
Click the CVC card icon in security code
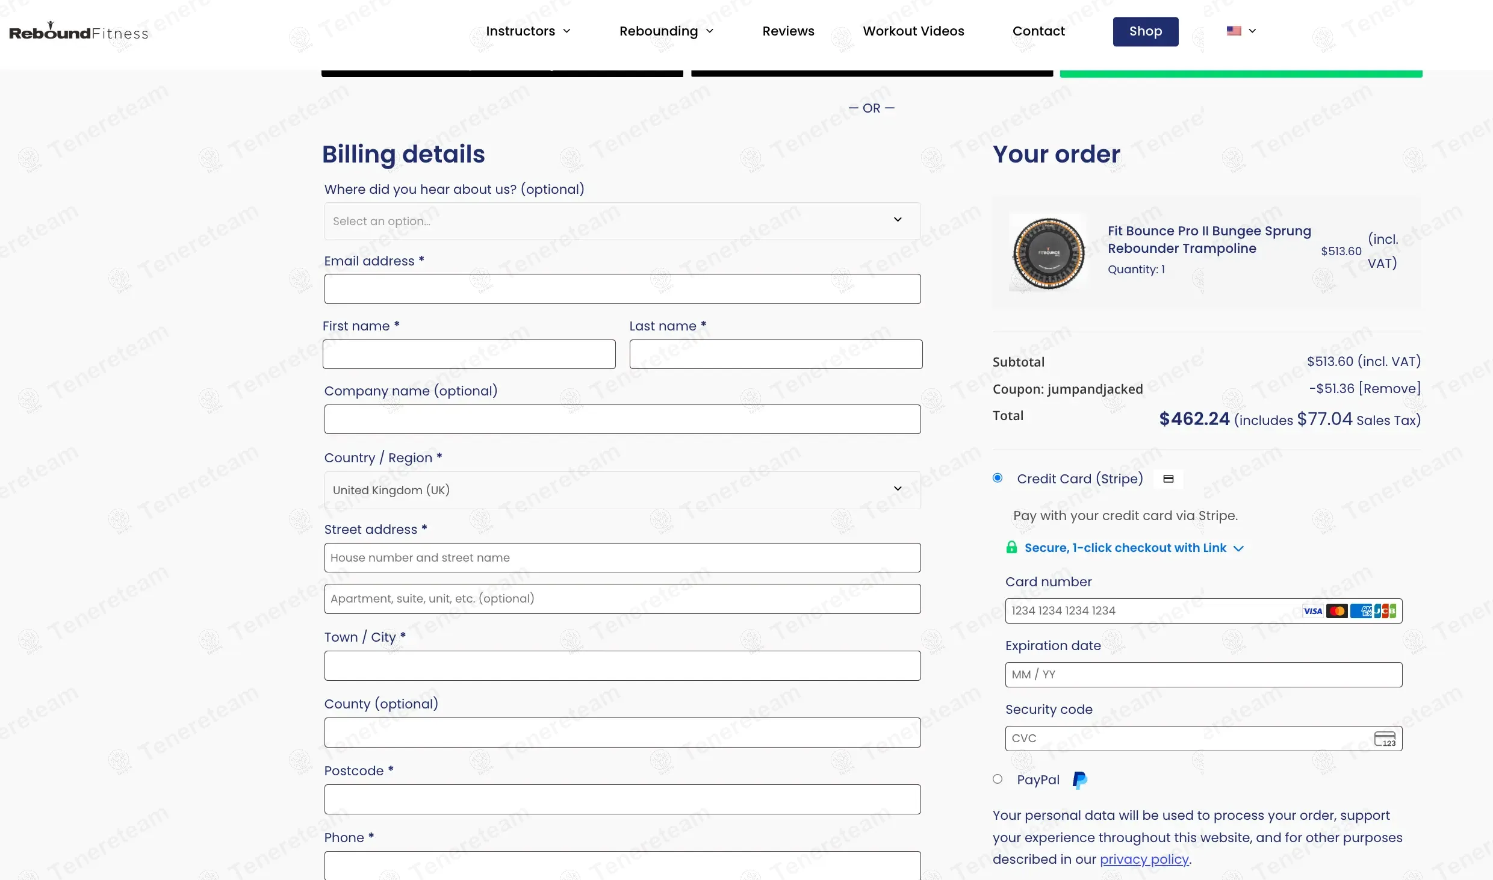(x=1385, y=739)
